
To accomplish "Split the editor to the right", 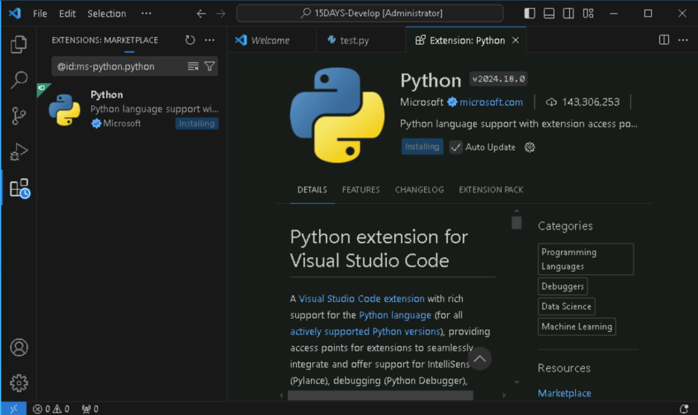I will (664, 40).
